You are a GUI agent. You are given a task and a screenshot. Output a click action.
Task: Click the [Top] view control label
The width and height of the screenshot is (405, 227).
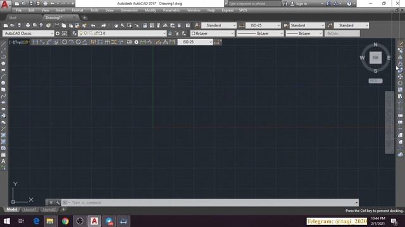pyautogui.click(x=18, y=42)
